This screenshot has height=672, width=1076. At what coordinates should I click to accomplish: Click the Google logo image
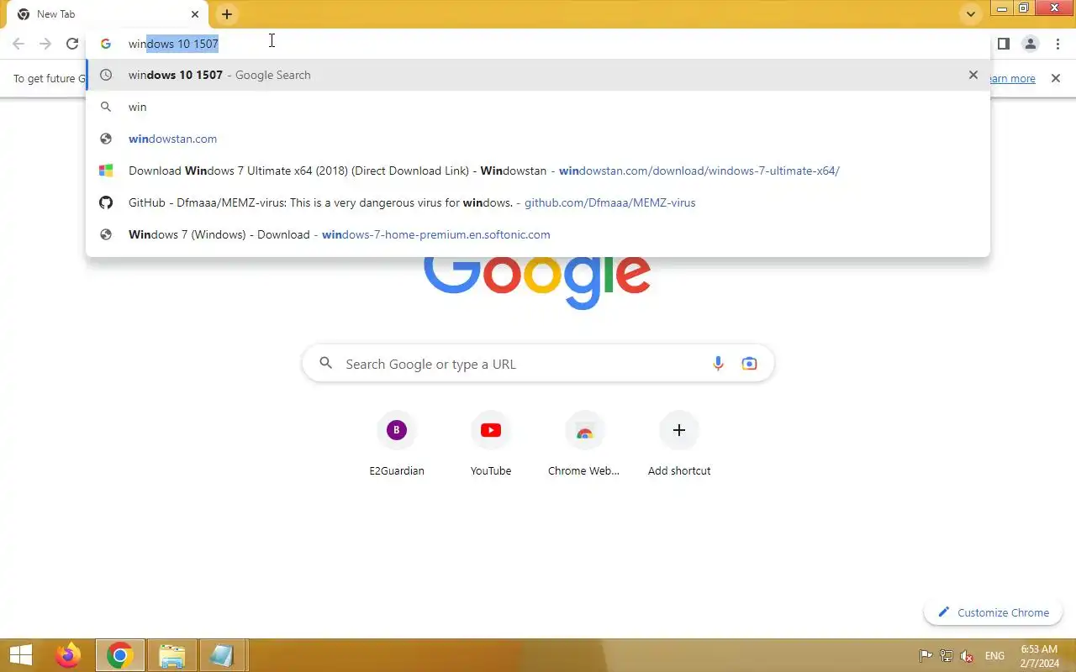pyautogui.click(x=538, y=281)
